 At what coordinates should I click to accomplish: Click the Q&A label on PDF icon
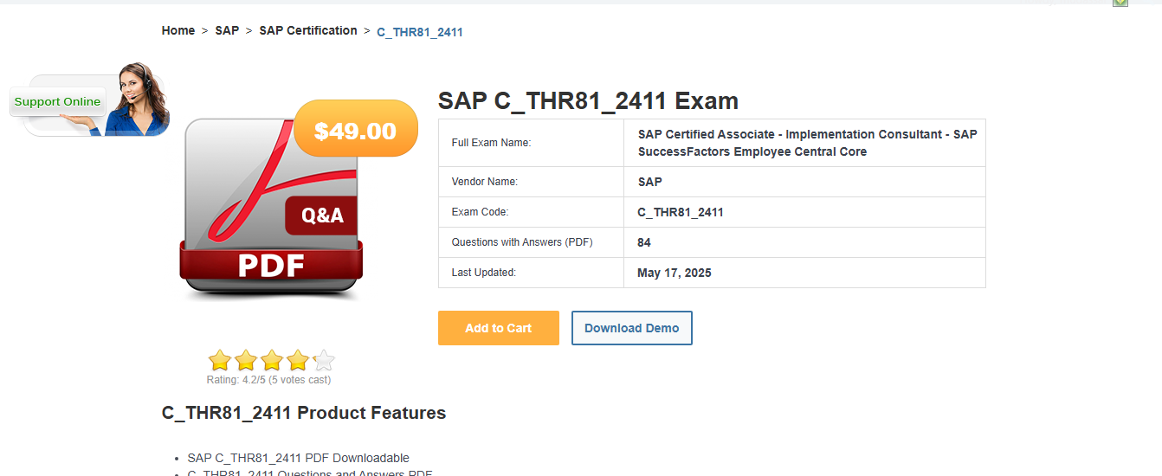coord(322,215)
